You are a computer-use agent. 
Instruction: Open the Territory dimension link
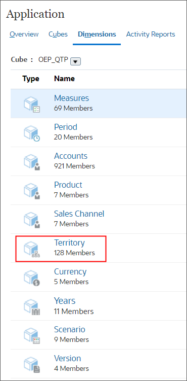(x=69, y=243)
